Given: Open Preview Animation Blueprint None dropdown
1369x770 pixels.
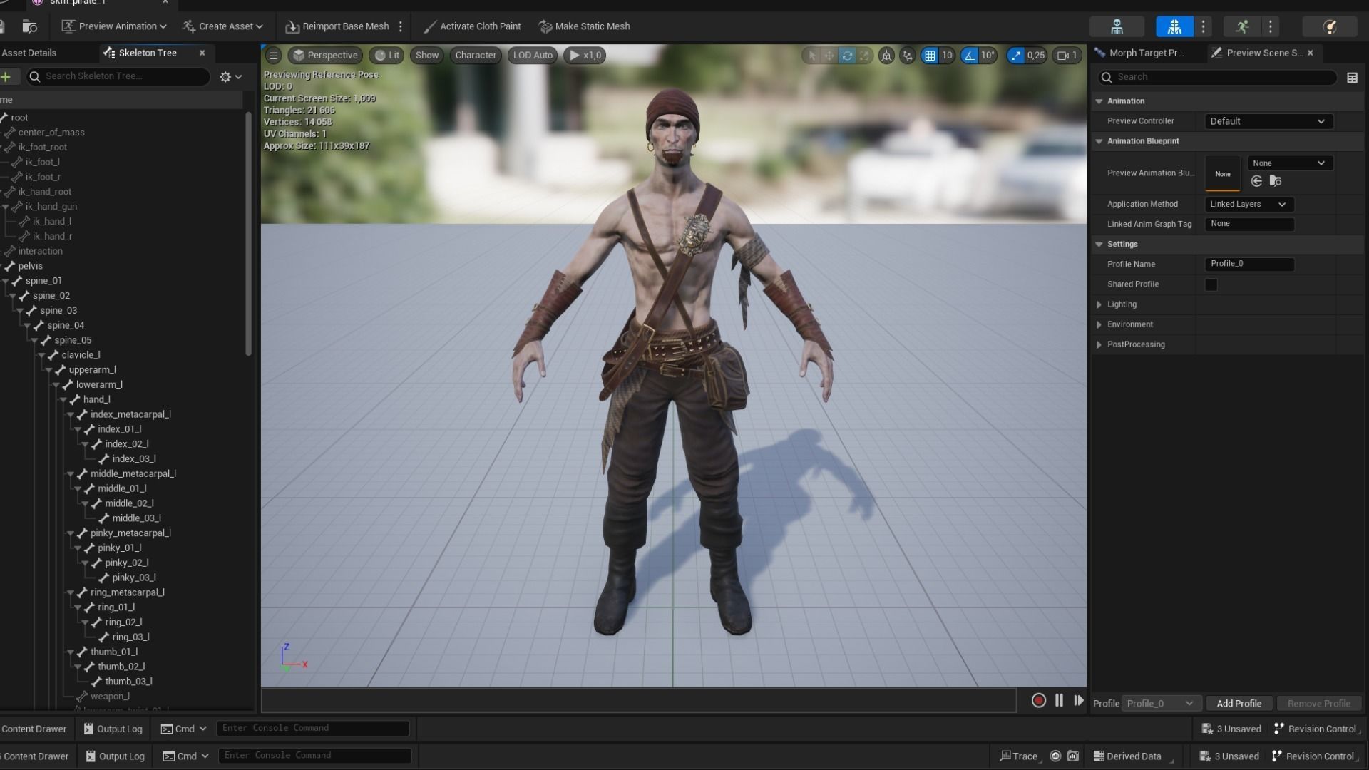Looking at the screenshot, I should pos(1290,163).
